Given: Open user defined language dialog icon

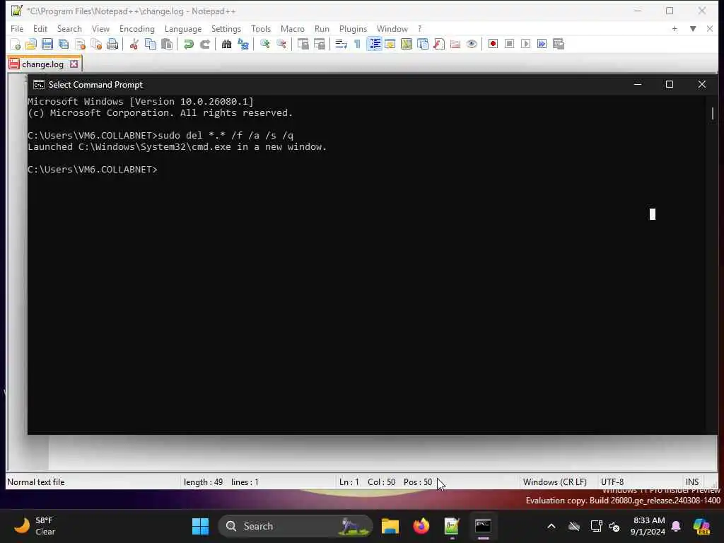Looking at the screenshot, I should 390,44.
